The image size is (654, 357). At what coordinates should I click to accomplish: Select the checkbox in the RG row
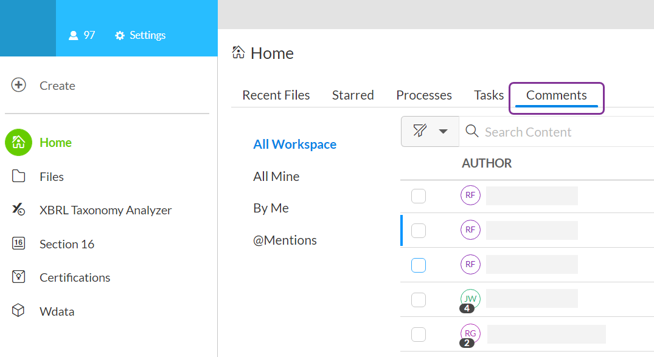[419, 335]
